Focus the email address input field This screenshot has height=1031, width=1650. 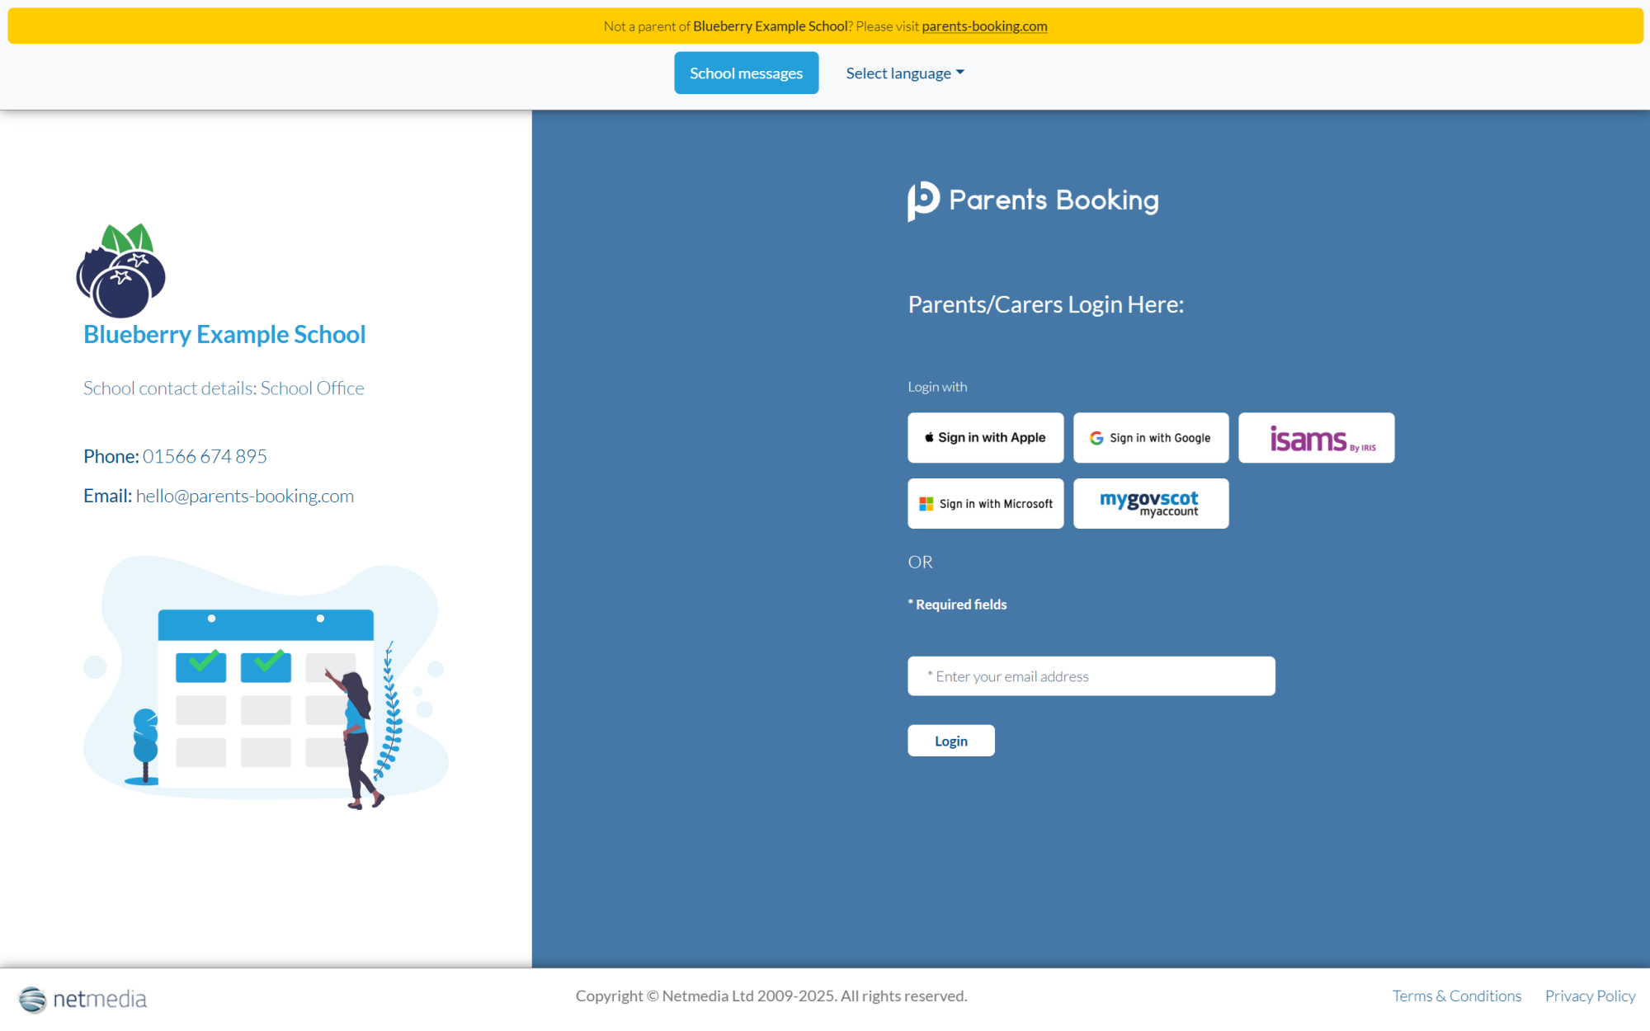(x=1091, y=676)
